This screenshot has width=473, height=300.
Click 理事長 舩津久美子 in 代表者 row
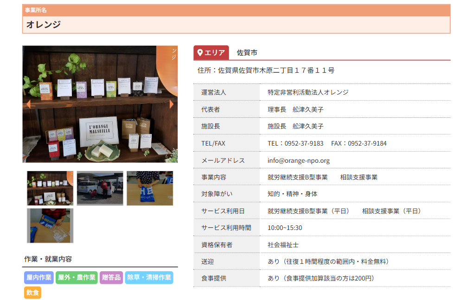296,109
